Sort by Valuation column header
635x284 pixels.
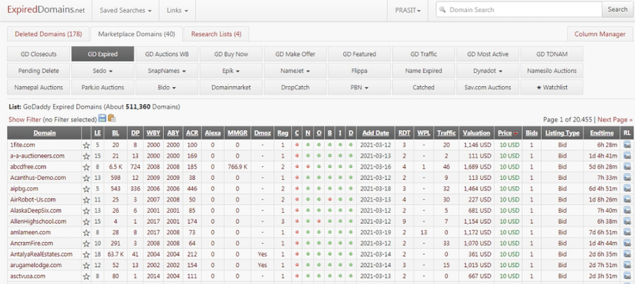476,133
